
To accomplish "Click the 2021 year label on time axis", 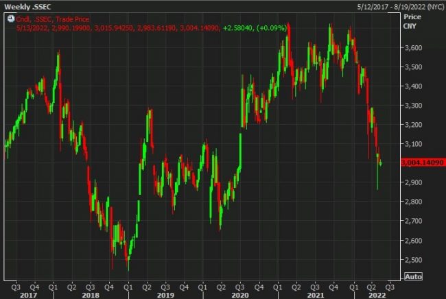I will 316,296.
